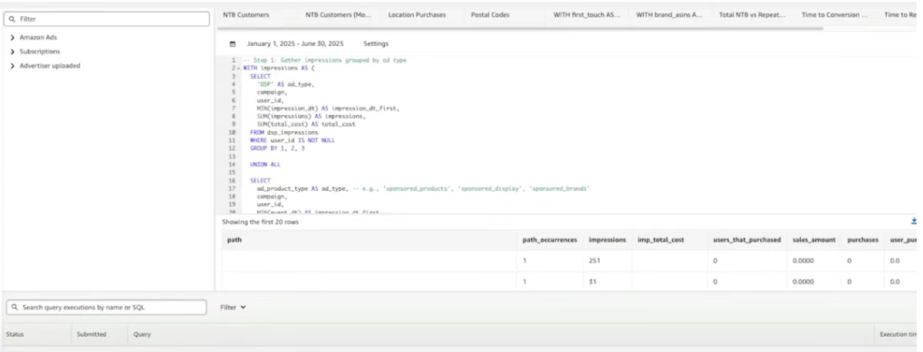The height and width of the screenshot is (352, 923).
Task: Click the calendar icon beside the date range
Action: [233, 44]
